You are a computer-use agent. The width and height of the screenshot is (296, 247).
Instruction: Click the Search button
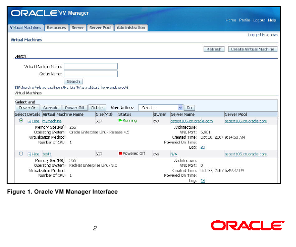point(73,82)
